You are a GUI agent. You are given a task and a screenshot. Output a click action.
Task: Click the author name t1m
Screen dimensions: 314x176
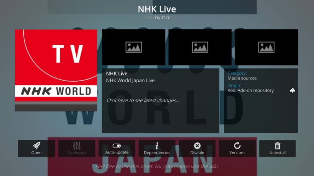[166, 17]
